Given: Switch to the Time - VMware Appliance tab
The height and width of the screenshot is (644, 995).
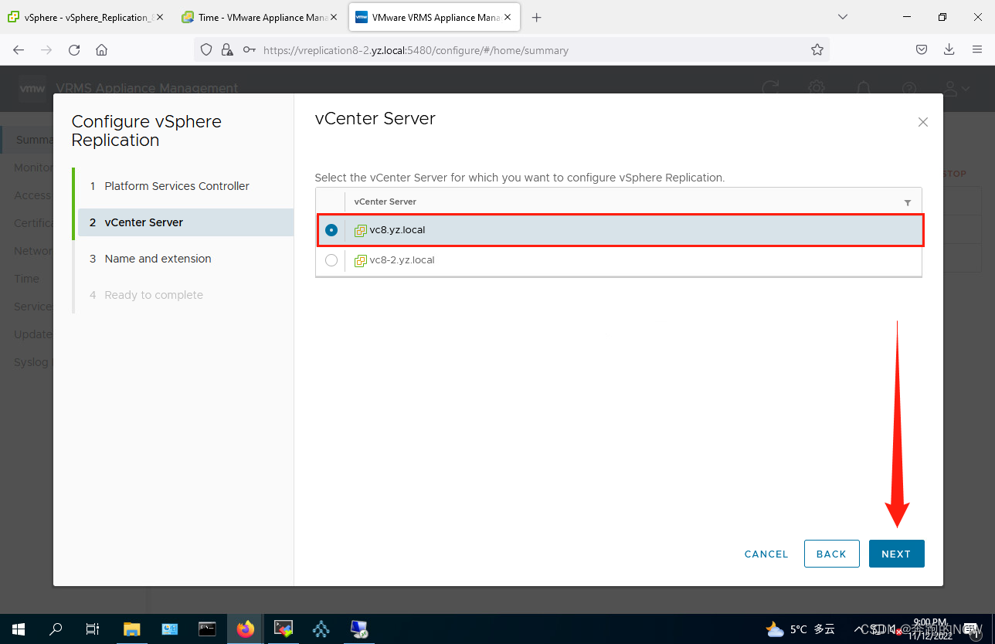Looking at the screenshot, I should (260, 16).
